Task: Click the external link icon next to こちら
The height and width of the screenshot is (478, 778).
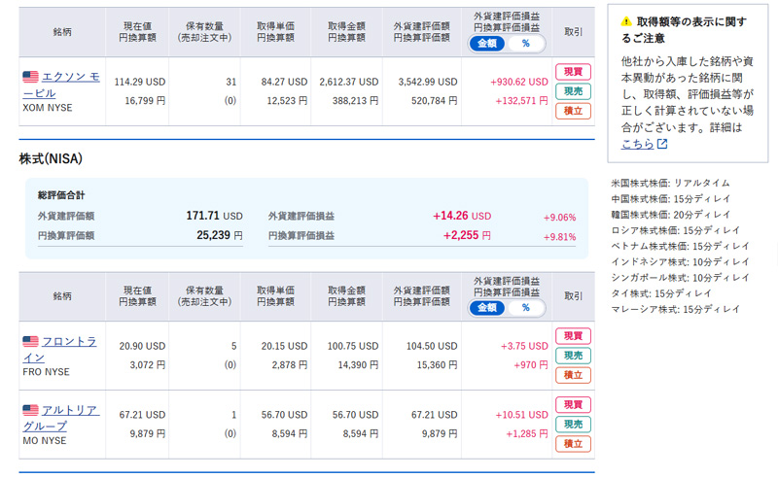Action: coord(662,144)
